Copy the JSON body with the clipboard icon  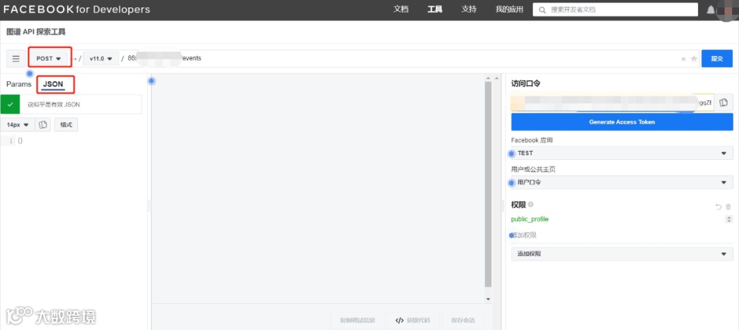(x=43, y=125)
